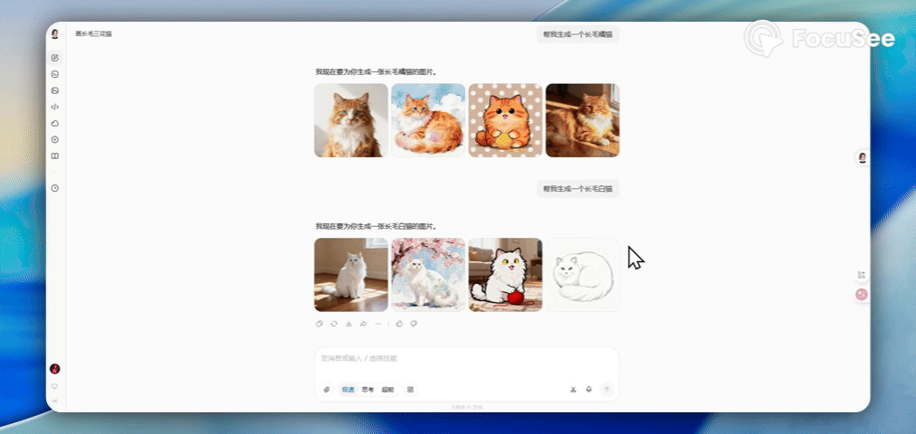Open chat history clock icon
Image resolution: width=916 pixels, height=434 pixels.
(x=55, y=188)
